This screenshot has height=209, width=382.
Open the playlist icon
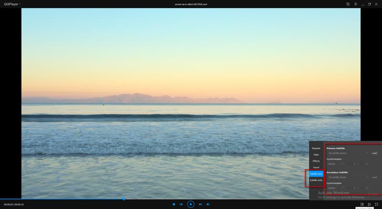tap(369, 204)
